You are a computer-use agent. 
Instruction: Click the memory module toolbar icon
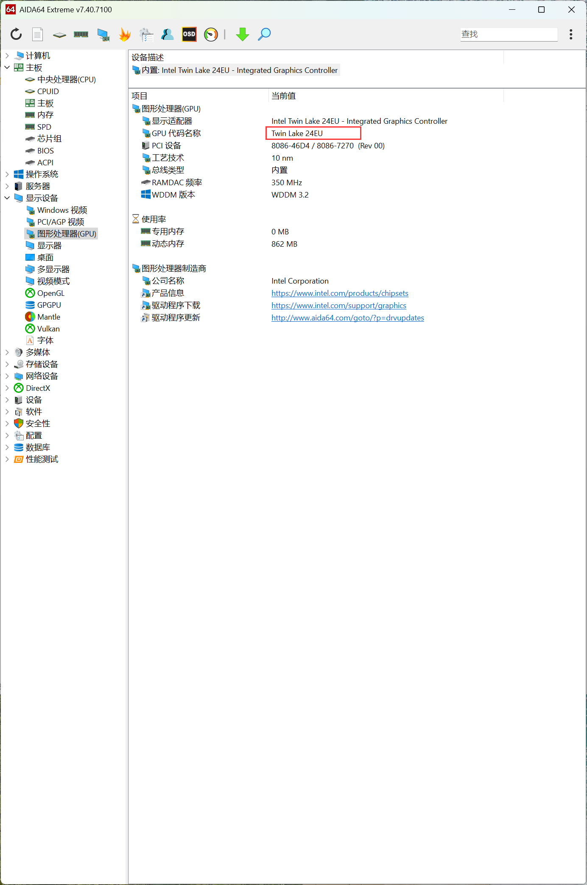[x=81, y=34]
